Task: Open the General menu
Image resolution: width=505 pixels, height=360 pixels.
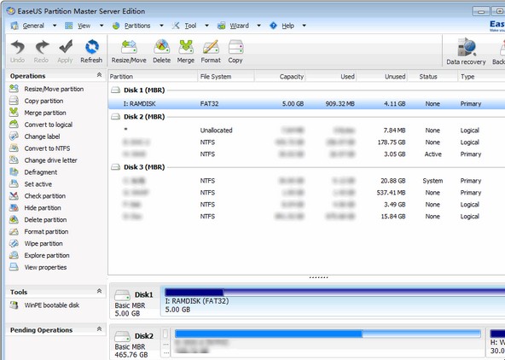Action: click(x=33, y=26)
